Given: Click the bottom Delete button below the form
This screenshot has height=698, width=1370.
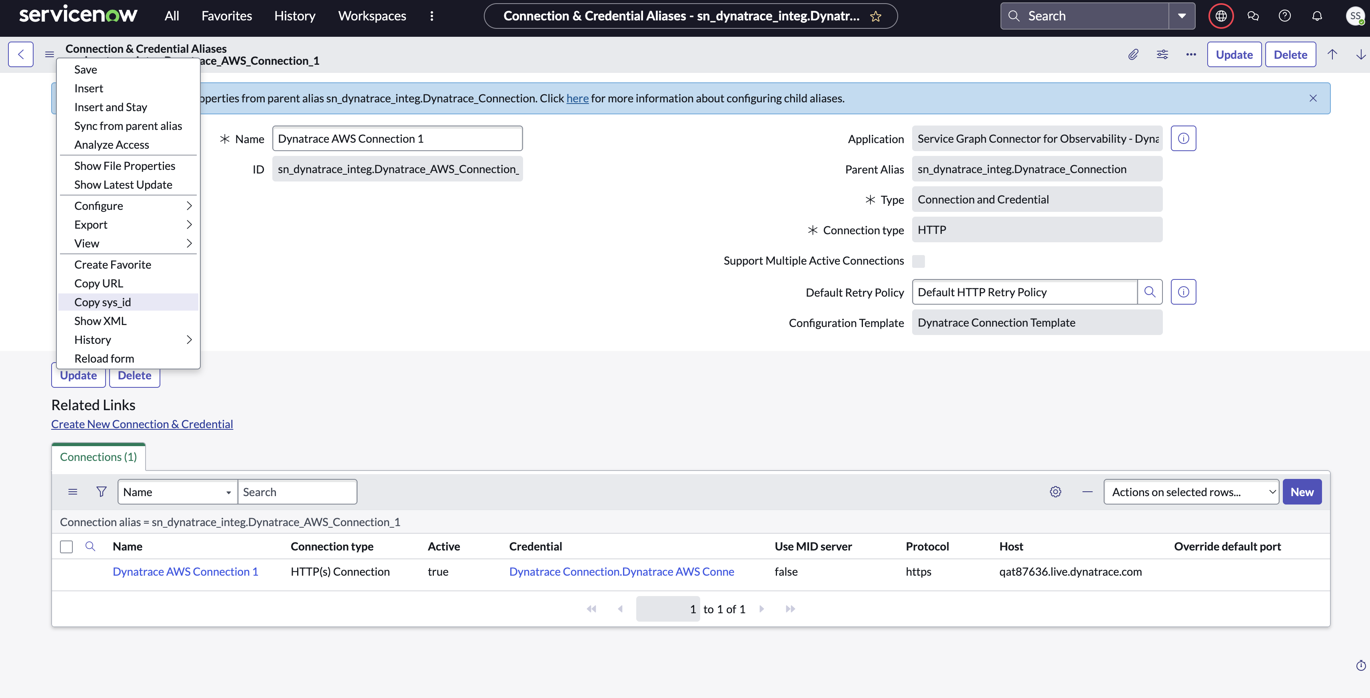Looking at the screenshot, I should pyautogui.click(x=134, y=375).
